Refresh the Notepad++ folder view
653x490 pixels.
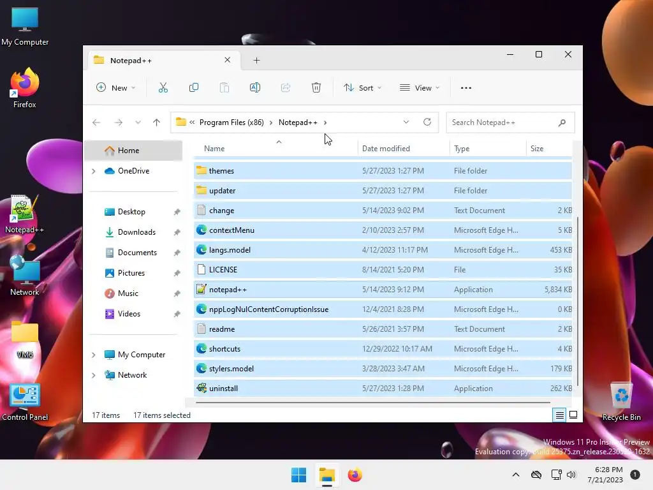427,122
